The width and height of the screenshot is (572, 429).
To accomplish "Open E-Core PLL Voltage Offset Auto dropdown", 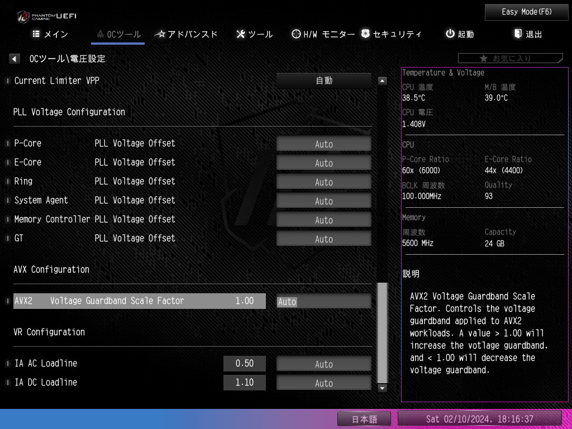I will [x=324, y=163].
